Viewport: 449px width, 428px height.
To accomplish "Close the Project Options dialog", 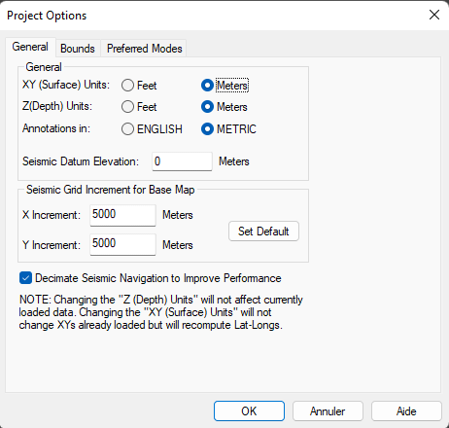I will point(434,15).
